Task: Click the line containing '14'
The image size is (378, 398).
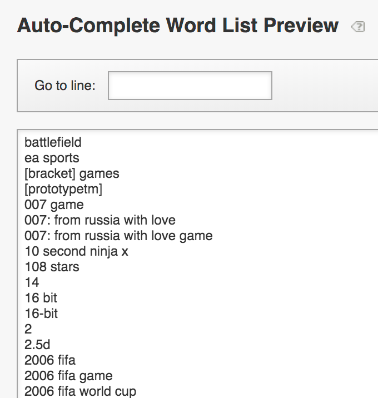Action: pyautogui.click(x=32, y=282)
